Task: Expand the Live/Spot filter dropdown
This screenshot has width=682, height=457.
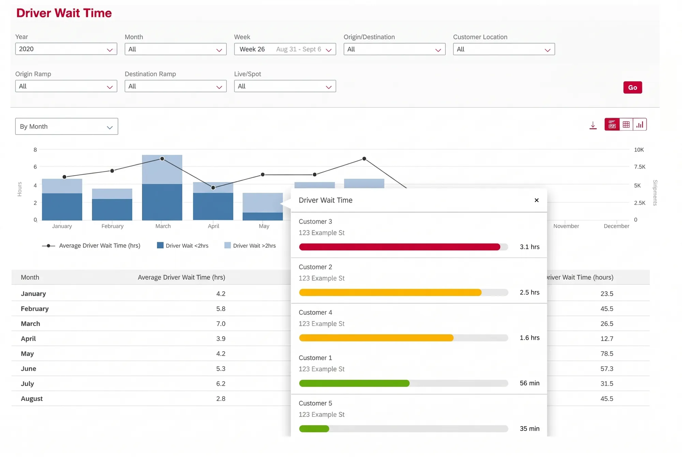Action: pyautogui.click(x=285, y=86)
